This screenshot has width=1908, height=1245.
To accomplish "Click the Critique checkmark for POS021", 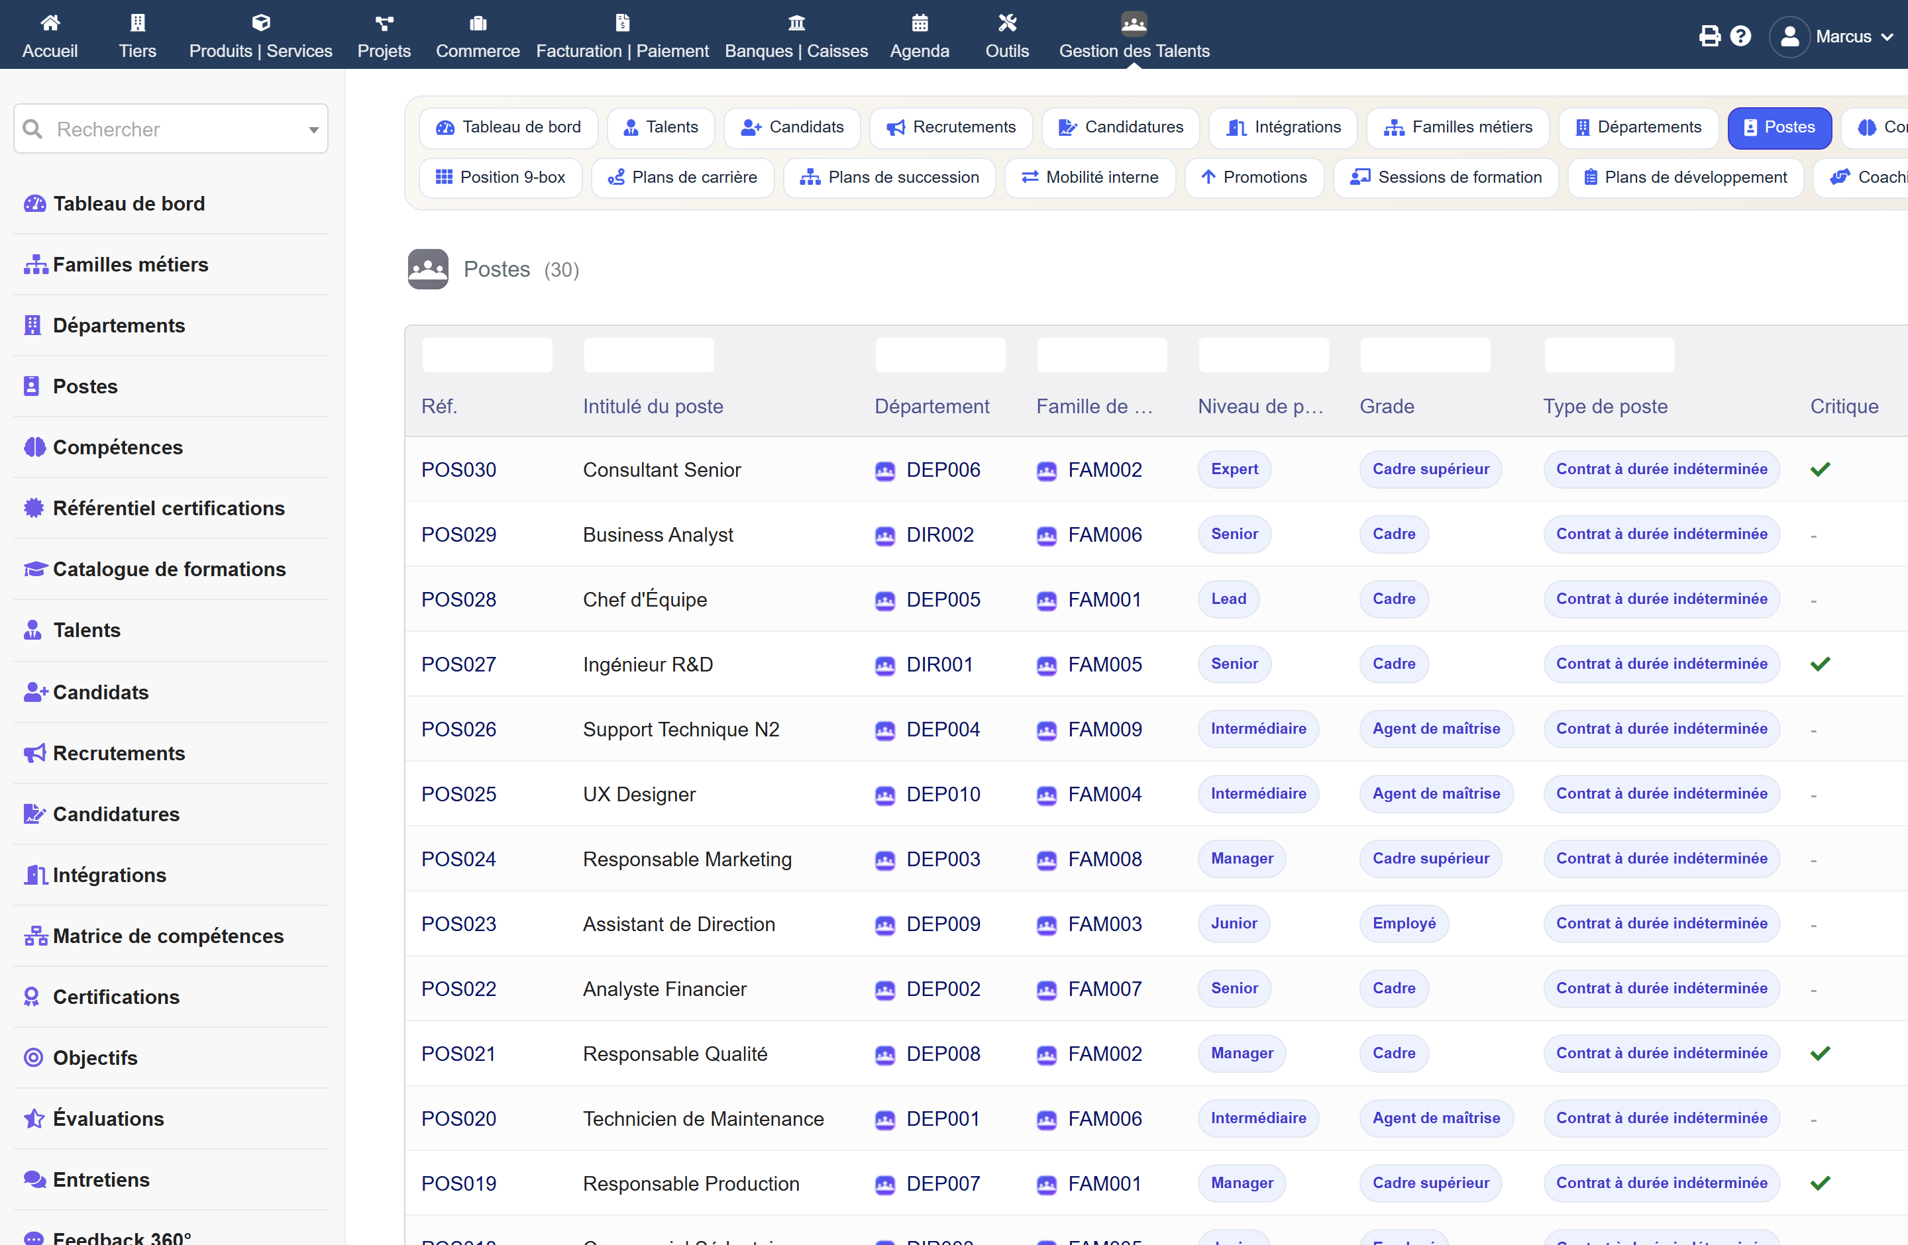I will pos(1820,1054).
